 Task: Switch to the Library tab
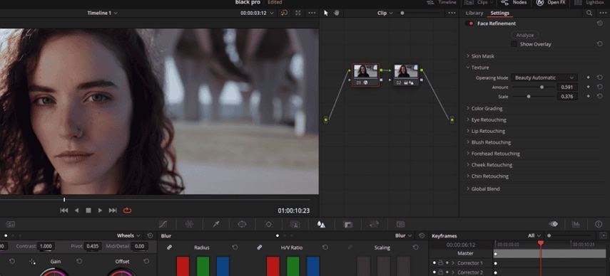(474, 13)
